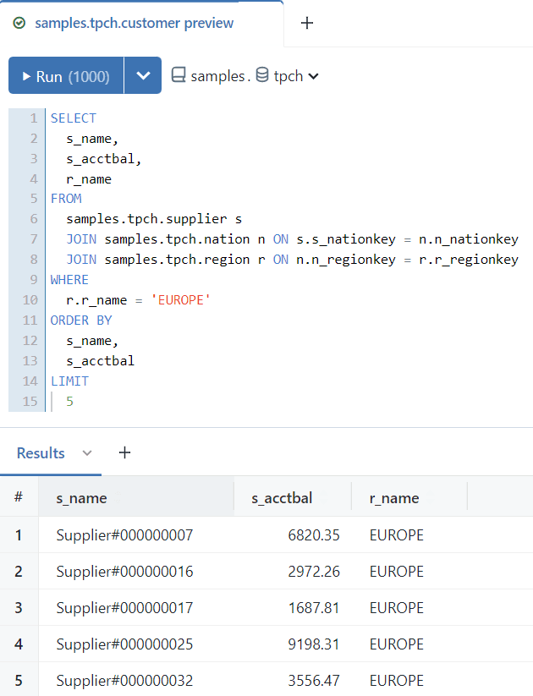Image resolution: width=533 pixels, height=696 pixels.
Task: Open the Run options dropdown arrow
Action: (x=143, y=76)
